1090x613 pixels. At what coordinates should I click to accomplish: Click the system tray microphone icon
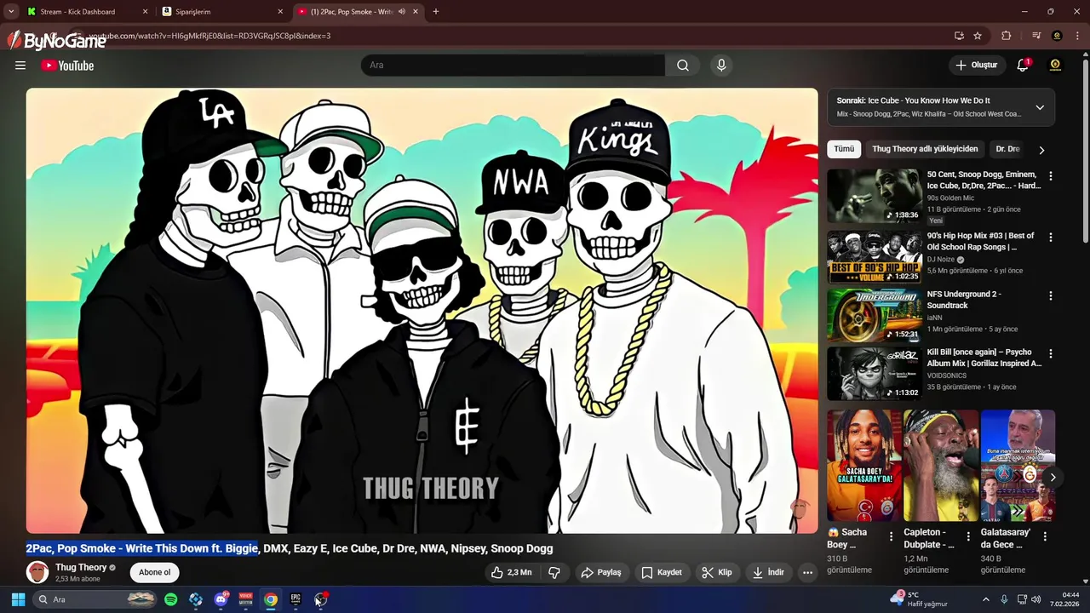click(x=1004, y=599)
